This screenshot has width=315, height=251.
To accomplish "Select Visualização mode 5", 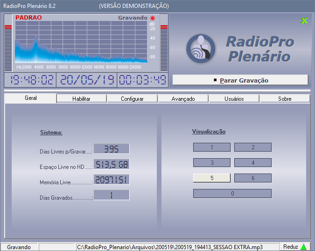I will (212, 178).
